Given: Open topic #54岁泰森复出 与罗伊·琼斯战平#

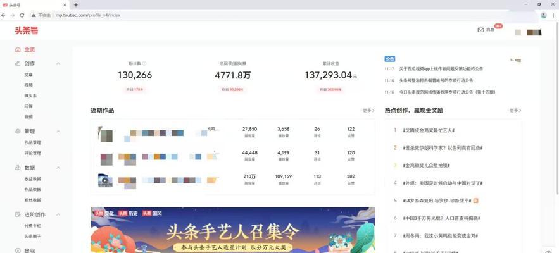Looking at the screenshot, I should pos(437,201).
